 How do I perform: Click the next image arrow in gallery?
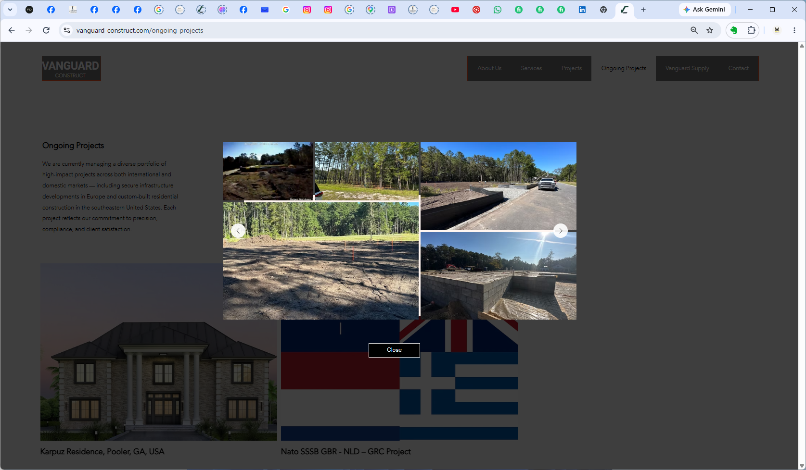point(561,231)
